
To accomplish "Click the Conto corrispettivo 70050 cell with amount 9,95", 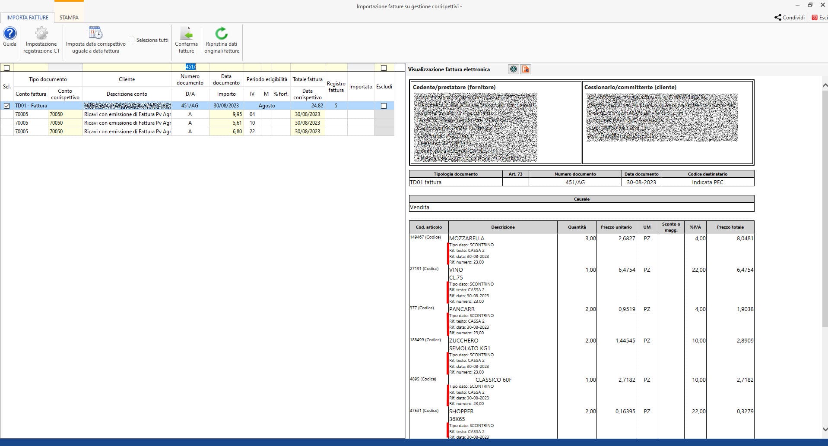I will [x=65, y=114].
